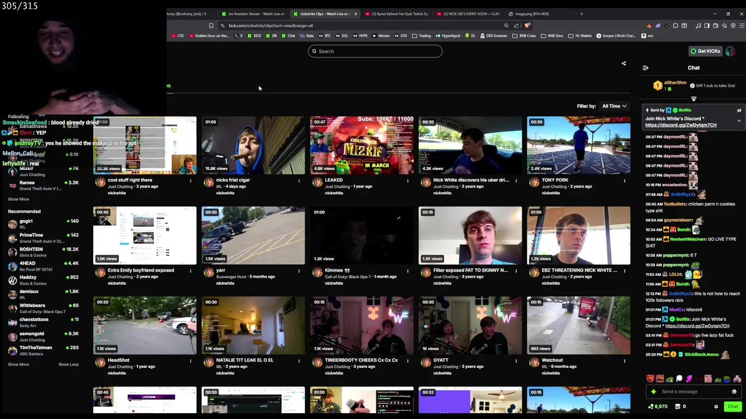Click the shop icon beside the 0 counter
This screenshot has width=746, height=419.
coord(677,407)
